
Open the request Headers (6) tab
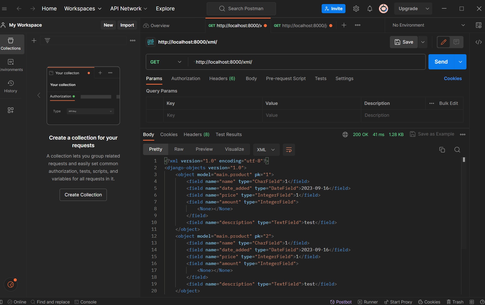222,79
